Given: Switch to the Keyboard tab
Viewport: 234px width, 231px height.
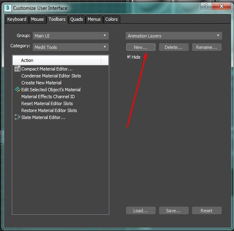Looking at the screenshot, I should coord(17,19).
